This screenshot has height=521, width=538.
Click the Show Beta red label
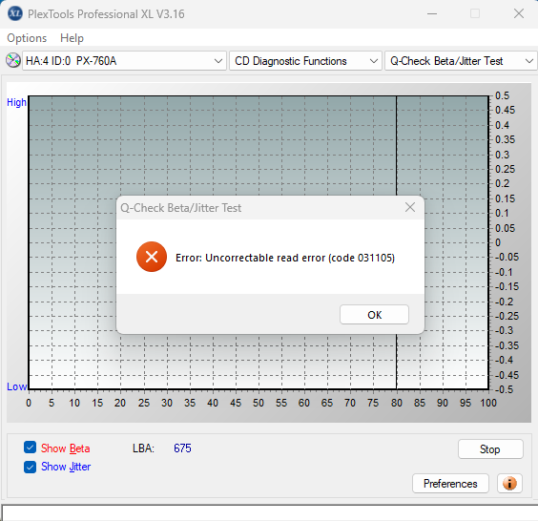click(x=66, y=448)
